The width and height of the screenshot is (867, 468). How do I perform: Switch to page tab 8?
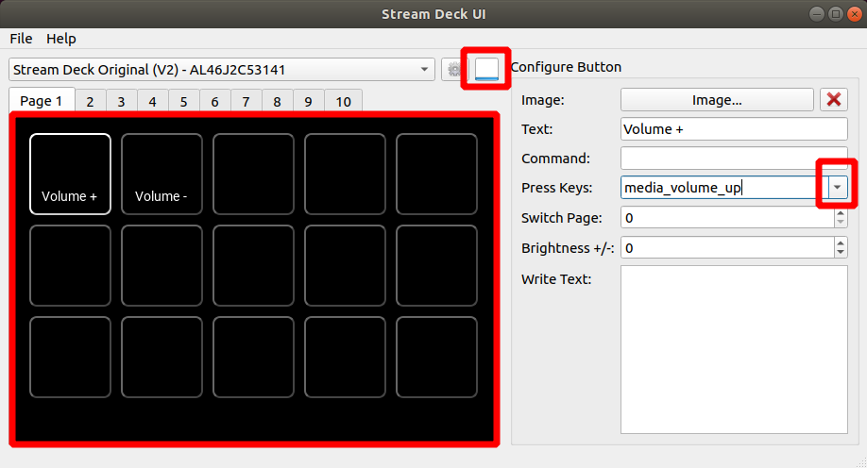277,102
